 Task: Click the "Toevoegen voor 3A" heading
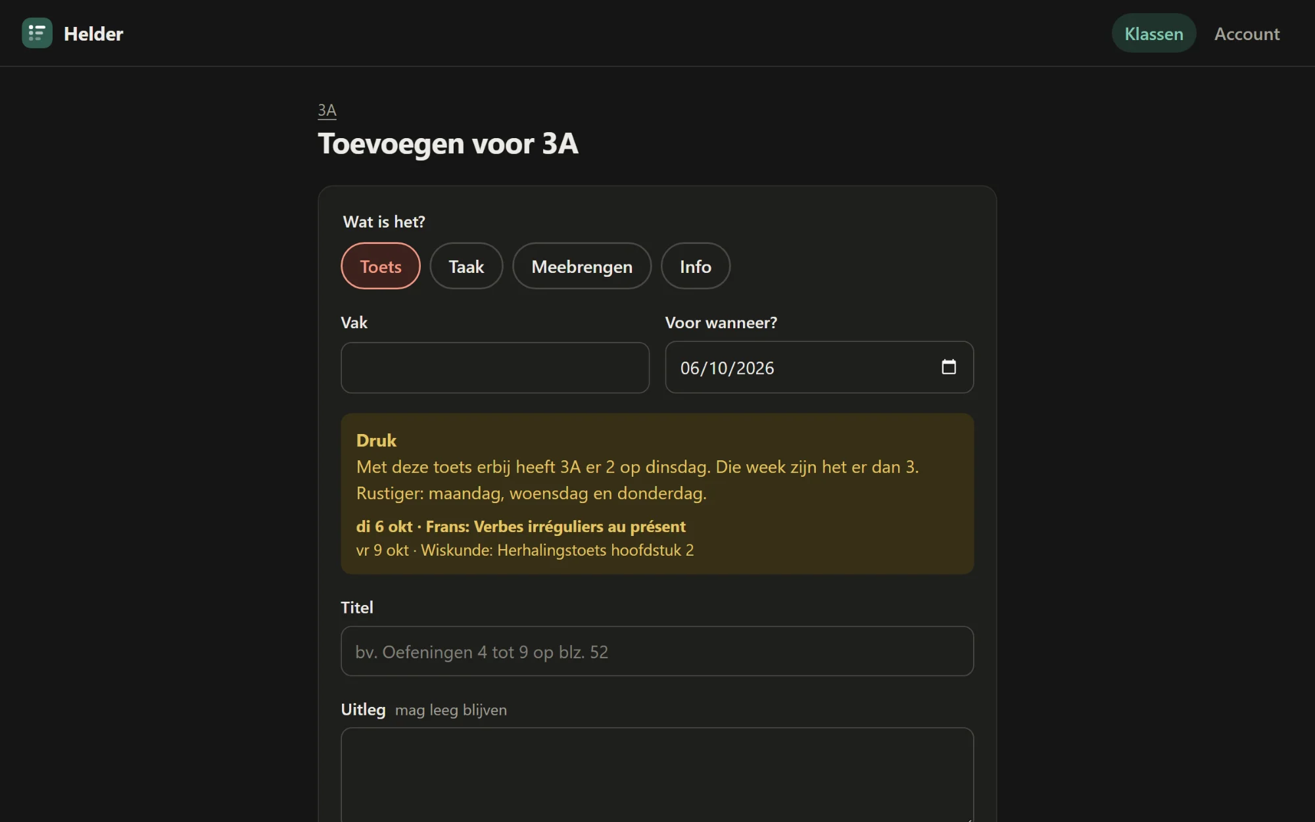(448, 143)
